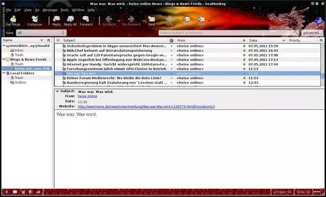326x197 pixels.
Task: Open ChatZilla cZ status bar icon
Action: [x=39, y=192]
